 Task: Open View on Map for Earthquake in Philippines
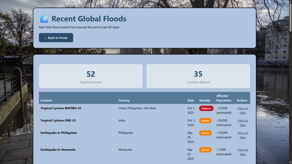tap(243, 135)
